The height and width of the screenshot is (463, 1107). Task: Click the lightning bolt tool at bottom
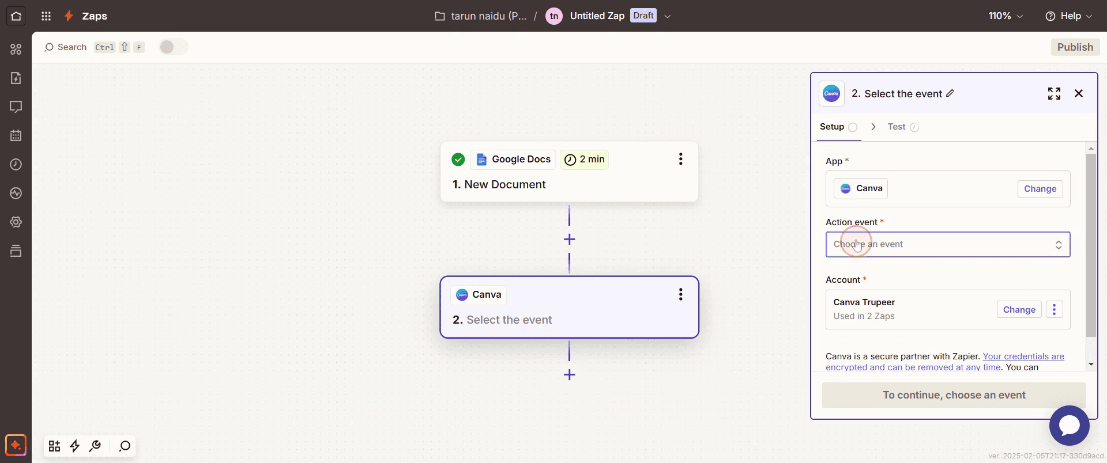[75, 446]
